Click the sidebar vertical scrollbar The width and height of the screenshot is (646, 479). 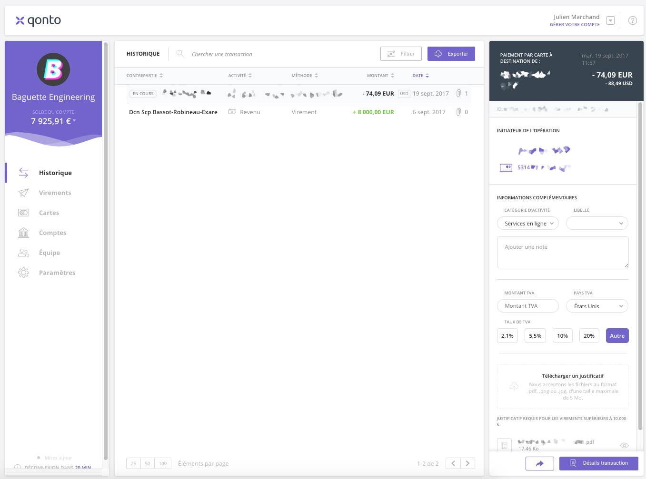[106, 251]
